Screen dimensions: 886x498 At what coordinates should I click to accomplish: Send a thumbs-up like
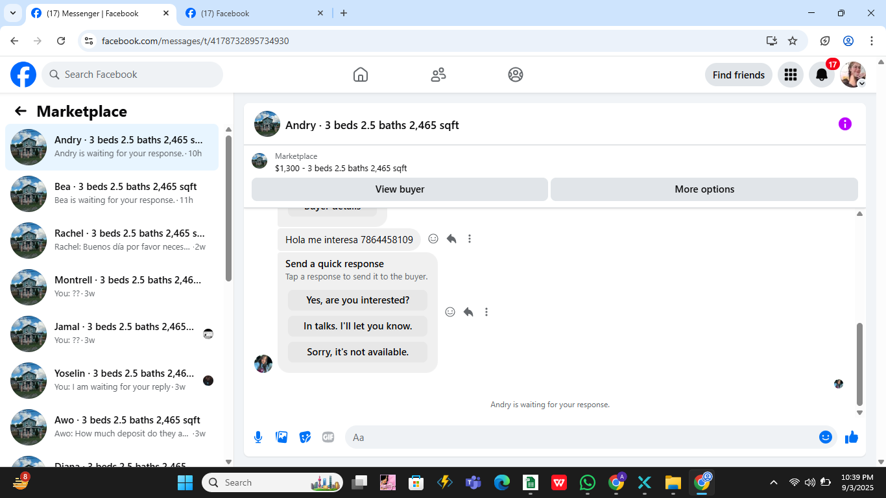(852, 437)
